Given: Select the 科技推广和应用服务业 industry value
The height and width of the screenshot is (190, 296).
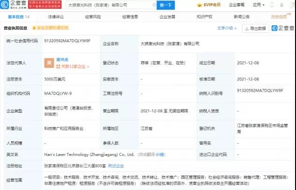Looking at the screenshot, I should (64, 129).
